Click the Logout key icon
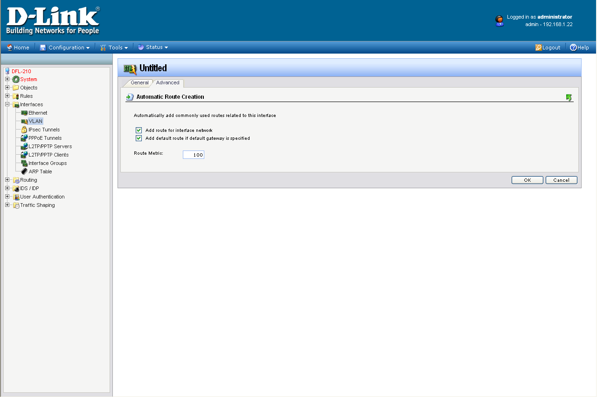The image size is (597, 397). coord(538,48)
